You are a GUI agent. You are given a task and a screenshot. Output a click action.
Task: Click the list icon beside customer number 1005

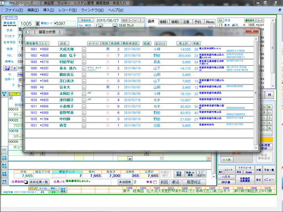click(38, 24)
